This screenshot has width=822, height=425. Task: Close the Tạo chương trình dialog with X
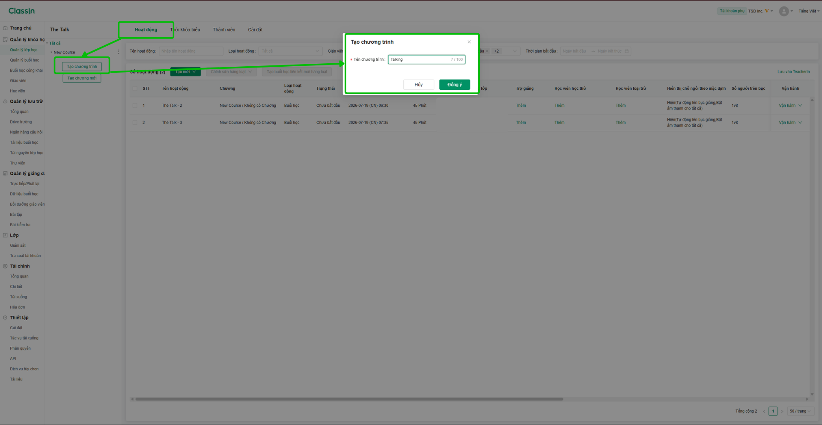[x=469, y=42]
